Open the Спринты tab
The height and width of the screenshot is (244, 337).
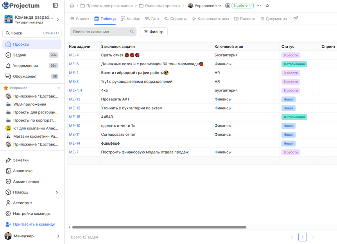(176, 19)
